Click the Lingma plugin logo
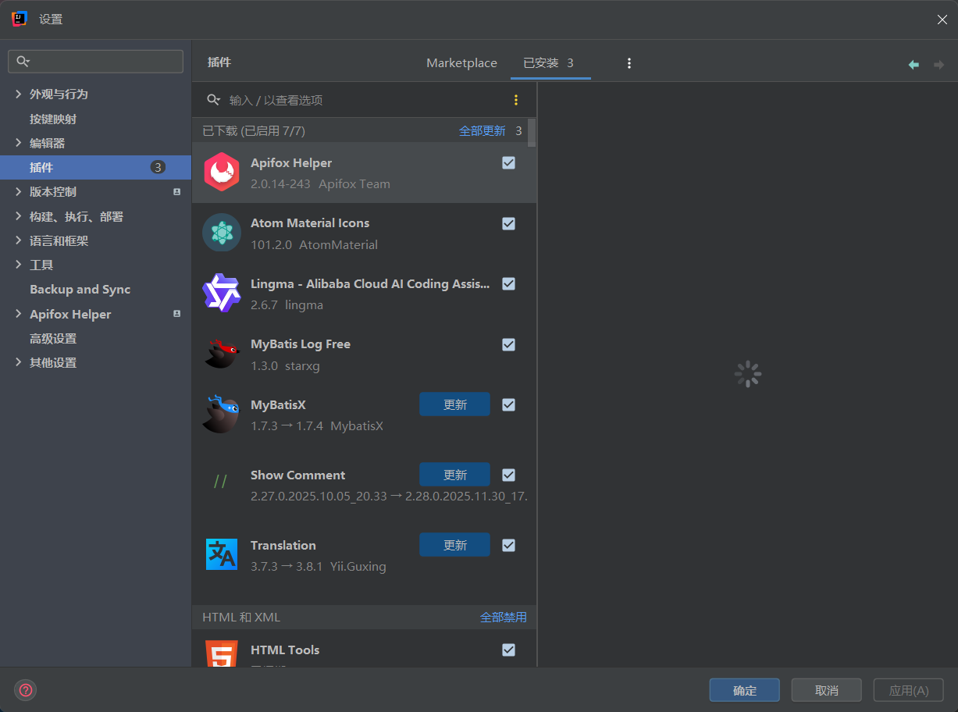This screenshot has height=712, width=958. click(222, 294)
